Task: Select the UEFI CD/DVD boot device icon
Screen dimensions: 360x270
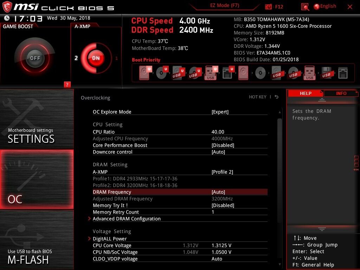Action: (162, 73)
